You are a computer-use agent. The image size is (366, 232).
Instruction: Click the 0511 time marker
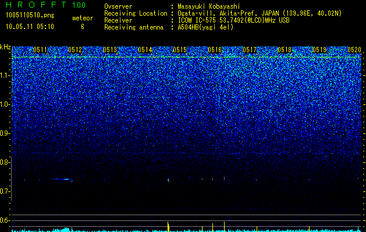pos(40,50)
